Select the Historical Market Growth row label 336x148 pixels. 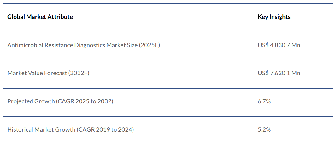(x=70, y=129)
